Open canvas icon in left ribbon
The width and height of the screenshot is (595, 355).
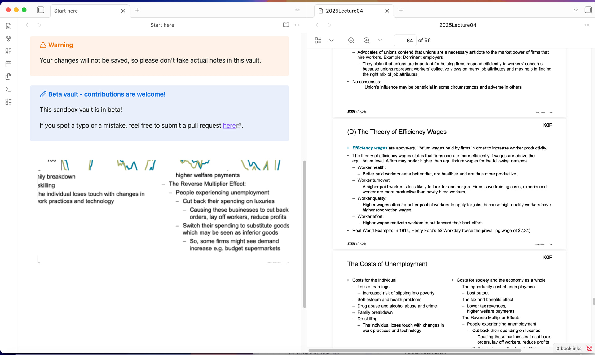coord(8,51)
